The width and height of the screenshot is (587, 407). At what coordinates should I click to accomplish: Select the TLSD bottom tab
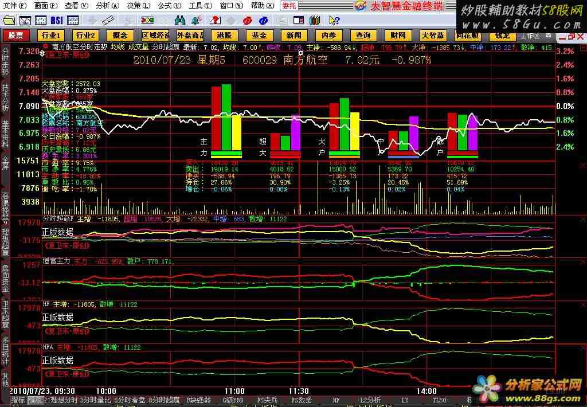439,400
